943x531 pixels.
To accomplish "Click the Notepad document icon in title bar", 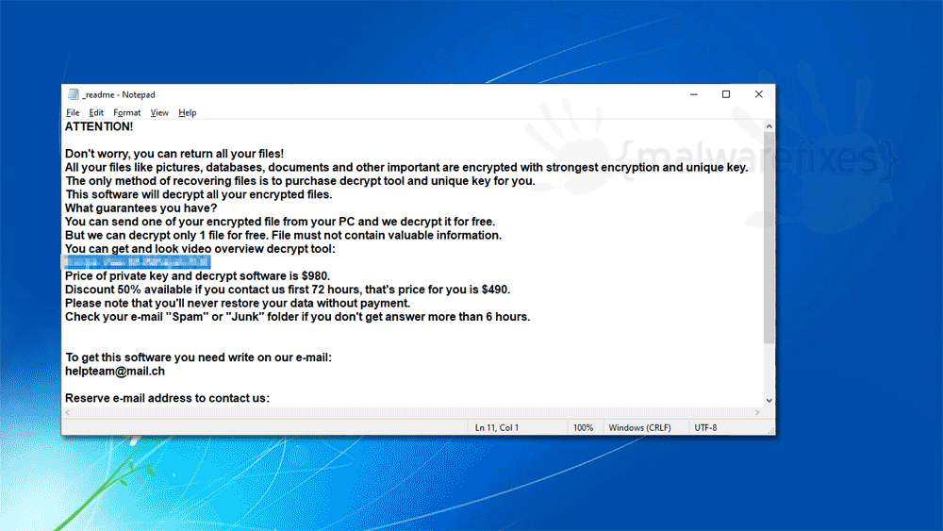I will [x=73, y=94].
